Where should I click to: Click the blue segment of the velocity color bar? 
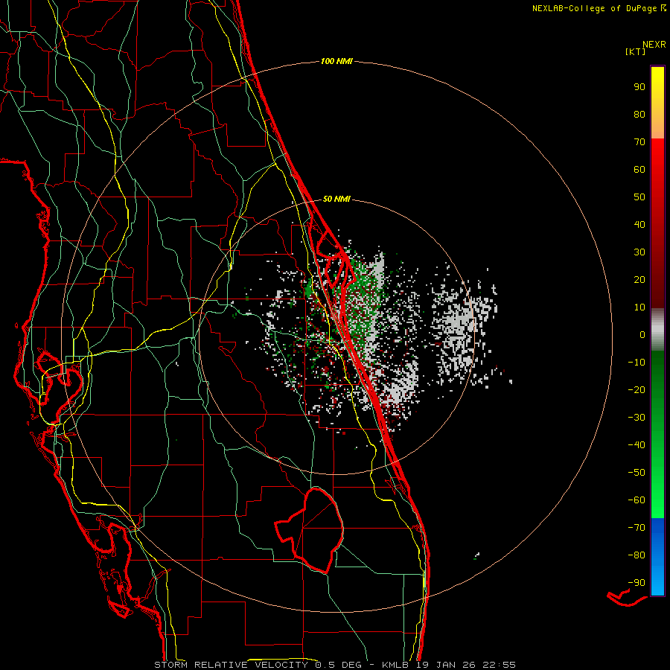pyautogui.click(x=657, y=557)
